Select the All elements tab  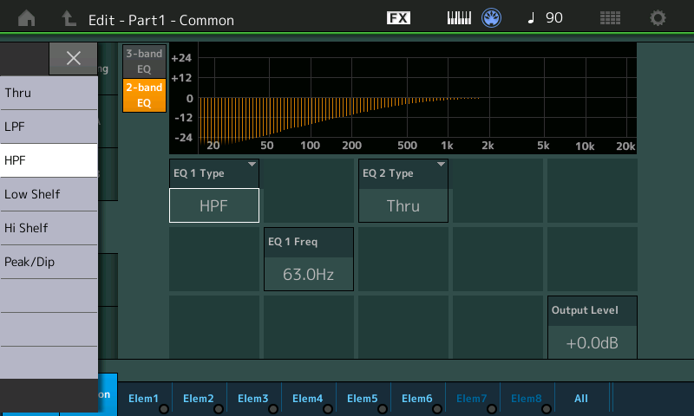581,399
